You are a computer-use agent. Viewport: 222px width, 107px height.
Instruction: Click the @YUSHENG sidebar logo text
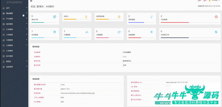coord(14,2)
